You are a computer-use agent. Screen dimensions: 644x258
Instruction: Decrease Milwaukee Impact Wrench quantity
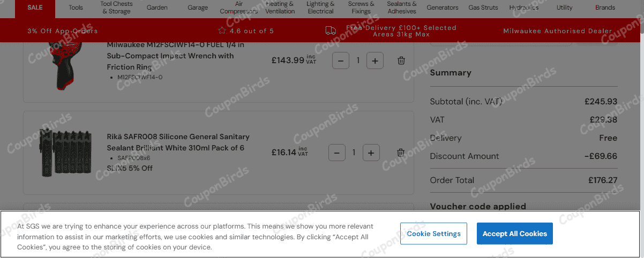click(341, 61)
